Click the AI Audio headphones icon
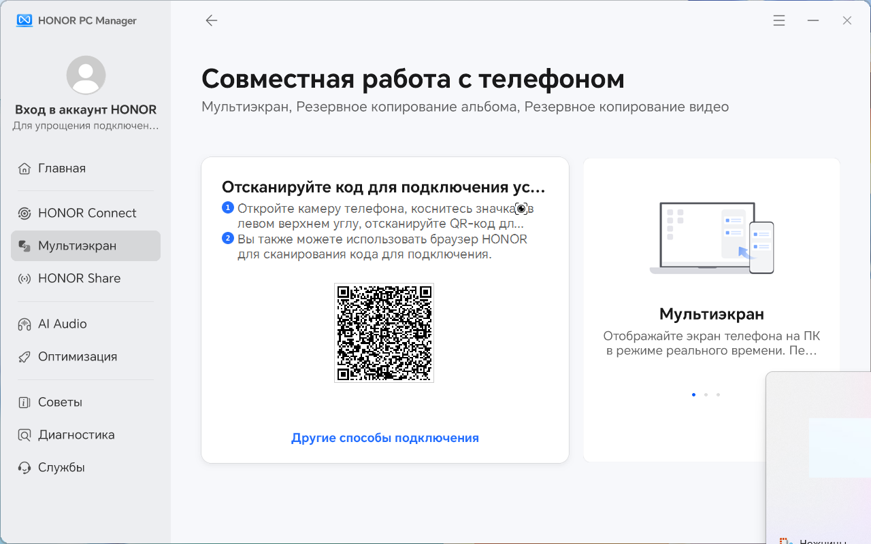The width and height of the screenshot is (871, 544). (24, 324)
